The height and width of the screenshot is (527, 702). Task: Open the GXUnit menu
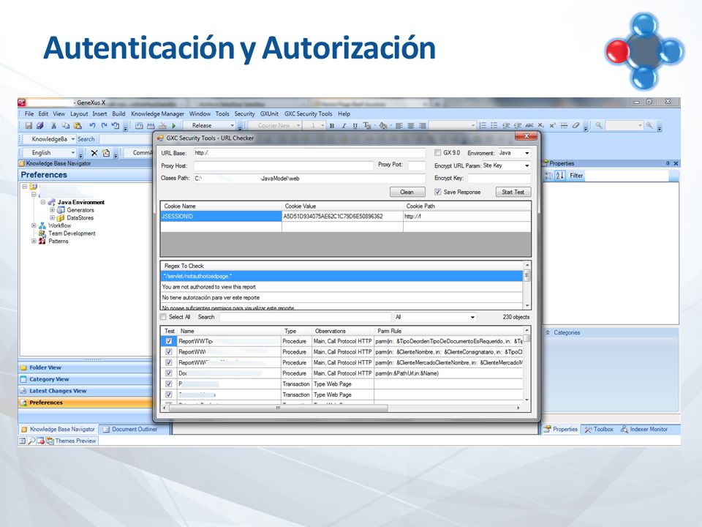pyautogui.click(x=270, y=114)
